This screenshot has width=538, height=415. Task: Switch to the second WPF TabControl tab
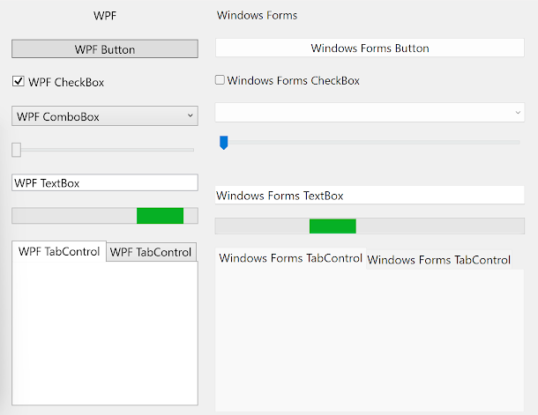151,252
